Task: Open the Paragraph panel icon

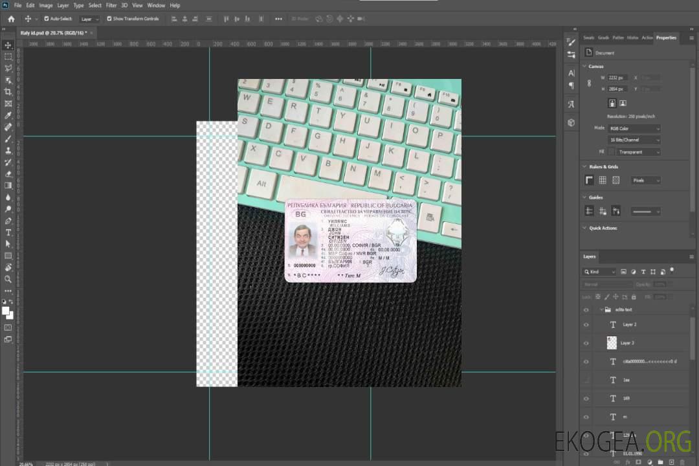Action: [571, 85]
